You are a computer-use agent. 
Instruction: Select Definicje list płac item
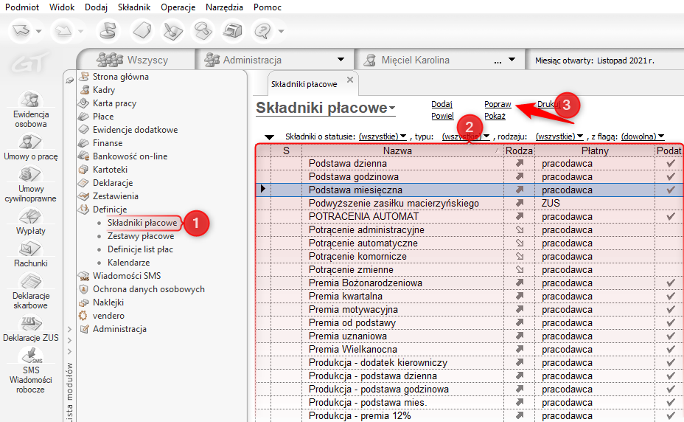(141, 249)
